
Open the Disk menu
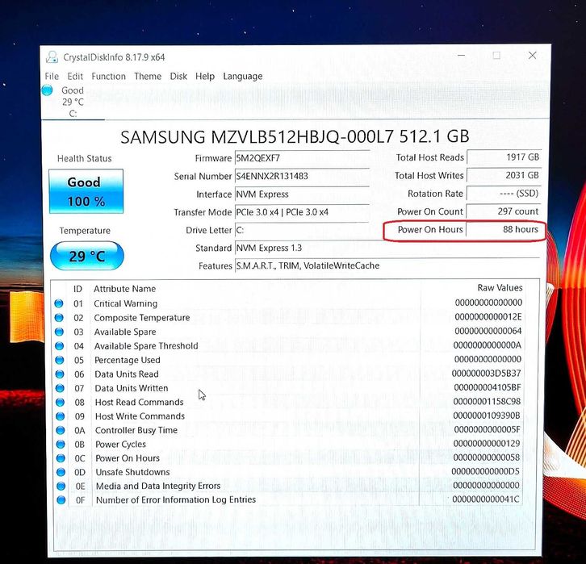coord(178,76)
